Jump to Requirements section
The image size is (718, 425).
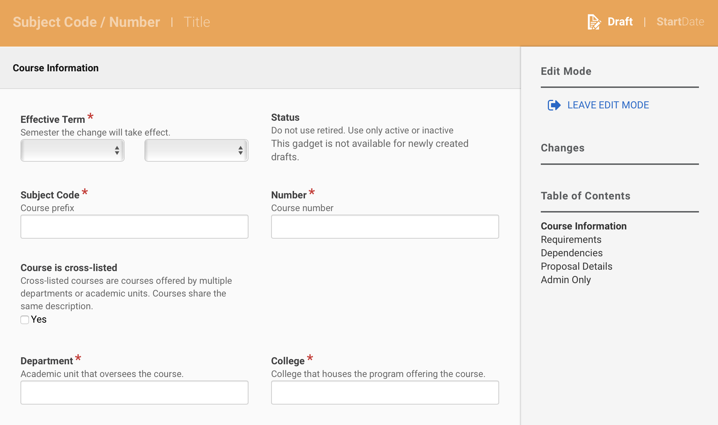click(571, 240)
